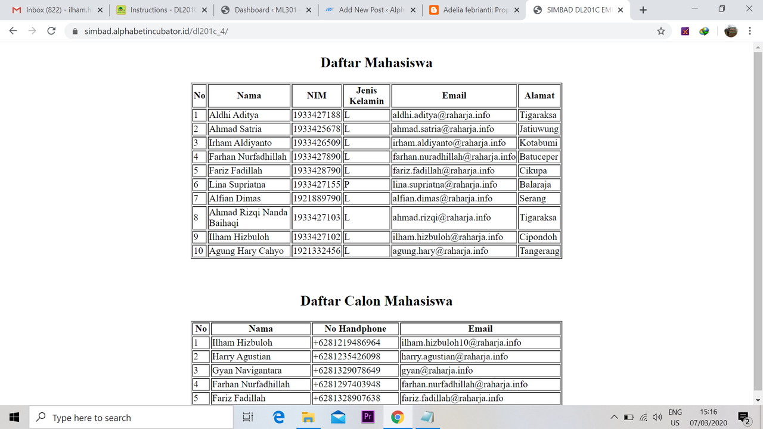The height and width of the screenshot is (429, 763).
Task: Click the Google Chrome taskbar icon
Action: tap(398, 417)
